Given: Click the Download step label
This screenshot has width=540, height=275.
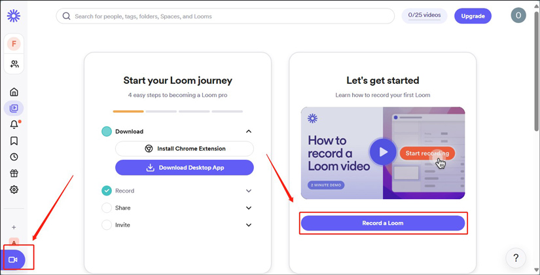Looking at the screenshot, I should (x=129, y=132).
